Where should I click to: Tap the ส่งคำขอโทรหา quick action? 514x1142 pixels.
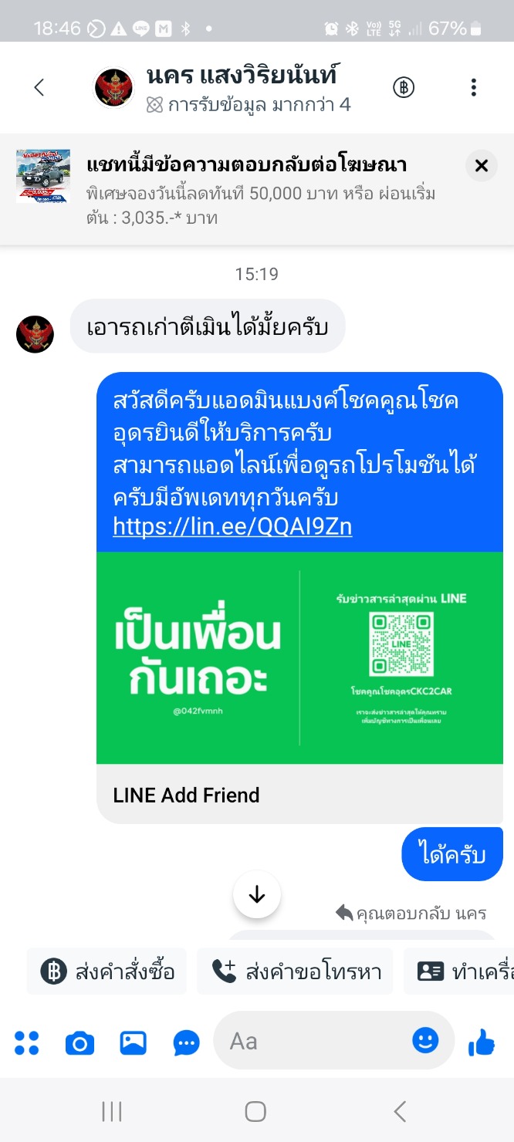point(295,971)
